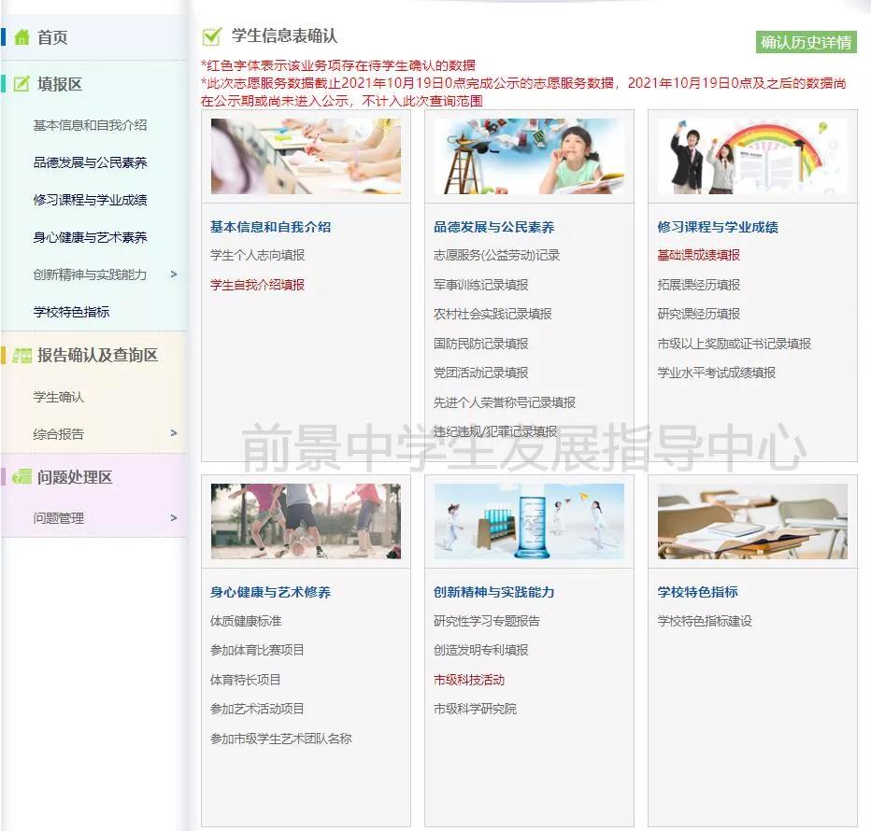Click the 确认历史详情 green button
This screenshot has height=831, width=871.
tap(807, 43)
